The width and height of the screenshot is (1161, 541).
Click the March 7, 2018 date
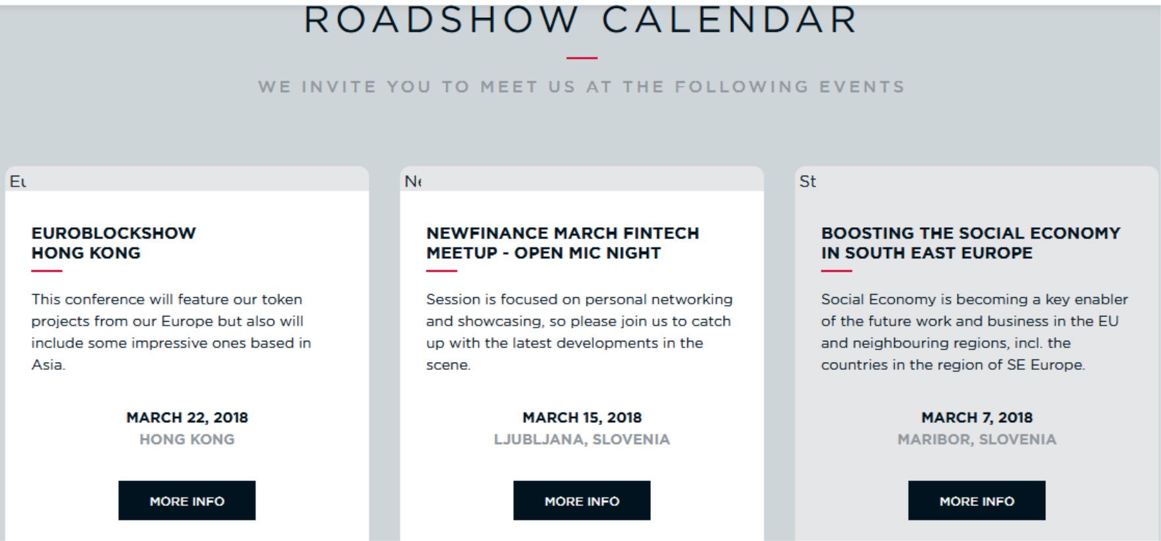tap(977, 417)
